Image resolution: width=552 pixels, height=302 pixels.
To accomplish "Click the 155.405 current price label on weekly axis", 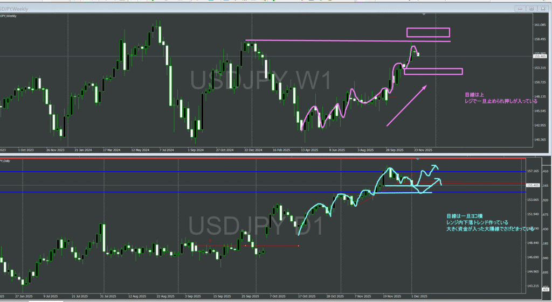I will [x=540, y=56].
